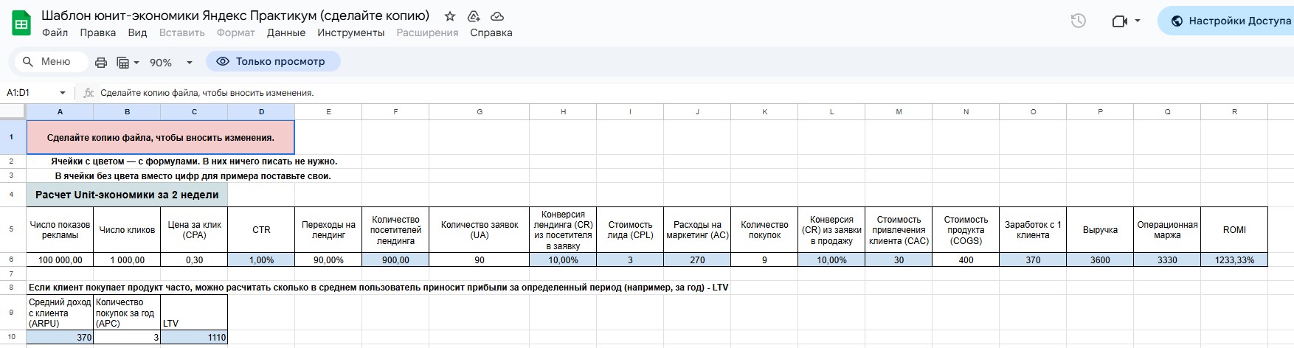Screen dimensions: 1294x348
Task: Click the Только просмотр view-only button
Action: click(273, 61)
